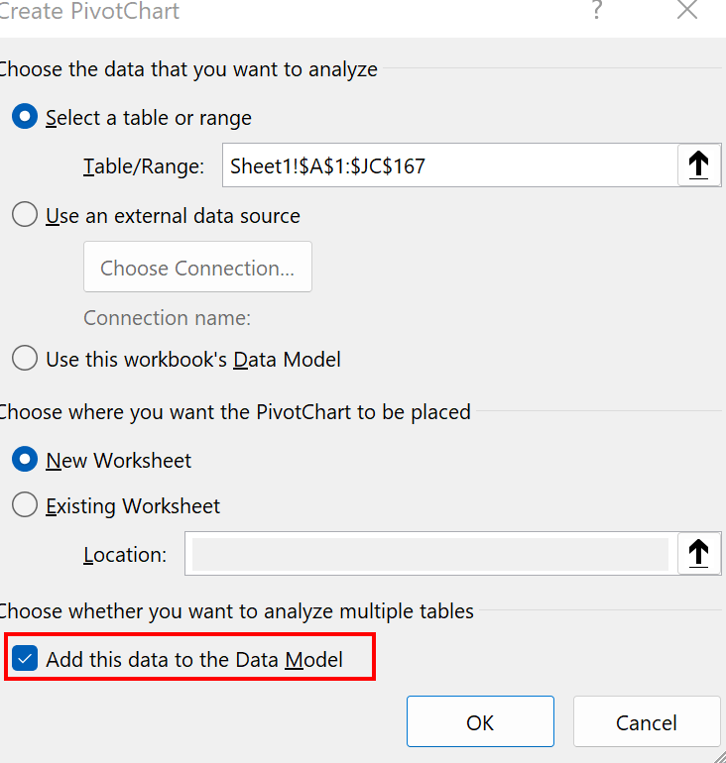Click 'Choose whether you want to analyze multiple tables' heading
Image resolution: width=726 pixels, height=763 pixels.
pyautogui.click(x=236, y=611)
